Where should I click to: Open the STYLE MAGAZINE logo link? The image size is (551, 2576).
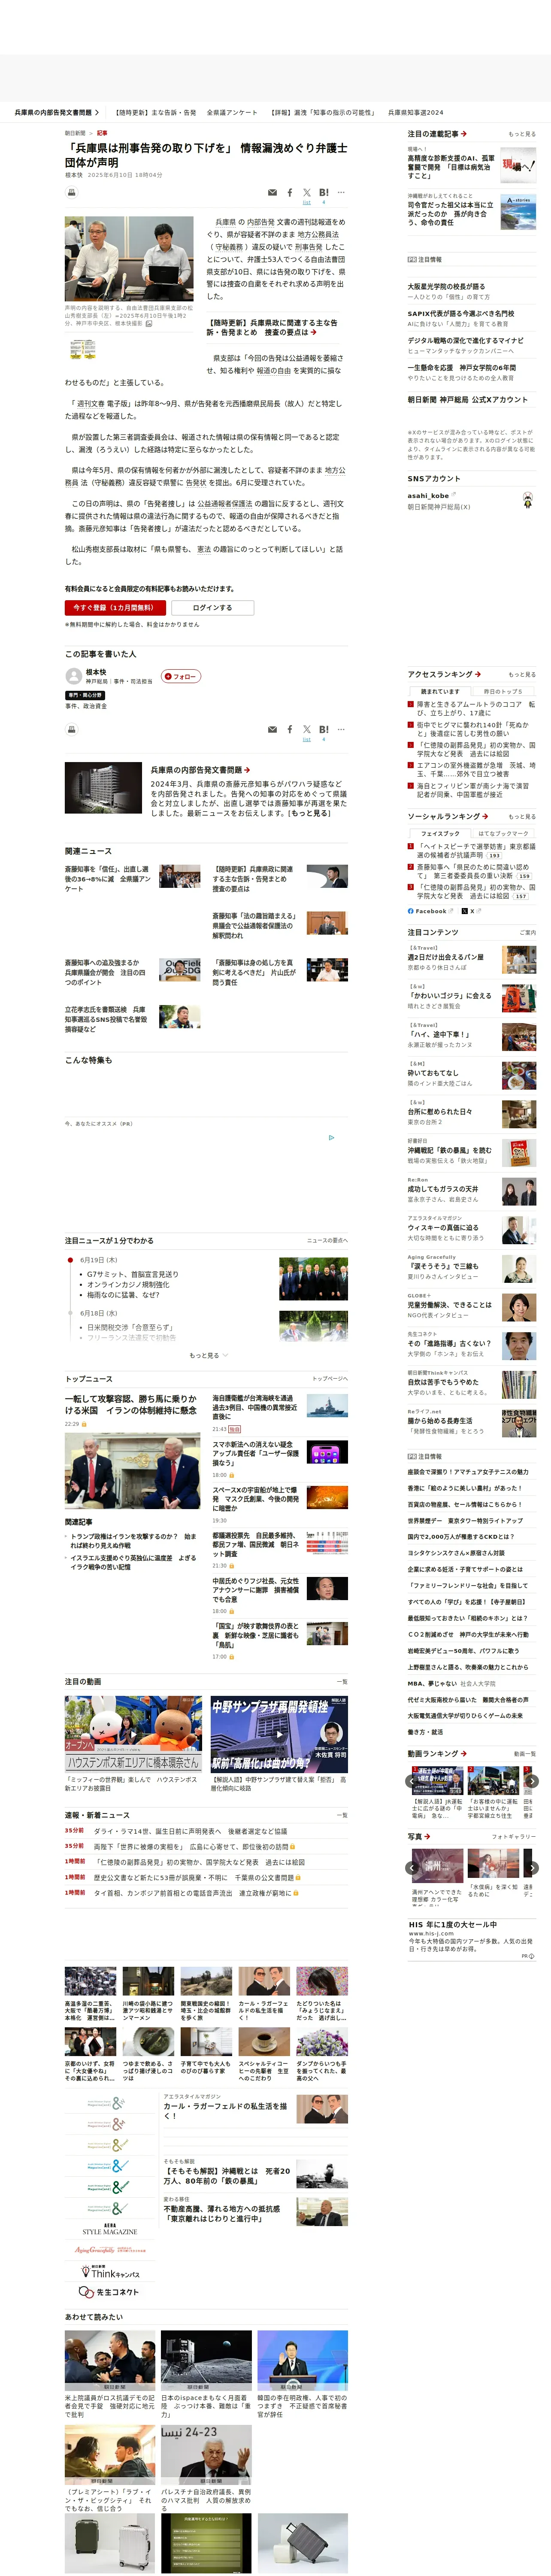coord(110,2229)
